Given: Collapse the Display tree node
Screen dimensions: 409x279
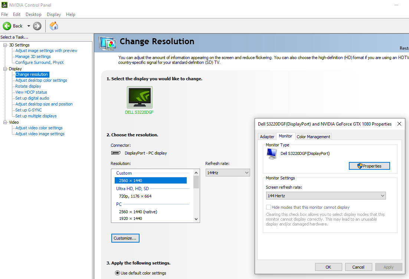Looking at the screenshot, I should point(5,69).
